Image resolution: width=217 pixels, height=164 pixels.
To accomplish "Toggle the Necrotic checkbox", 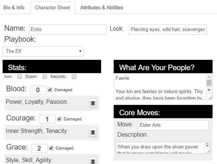I will coord(74,76).
